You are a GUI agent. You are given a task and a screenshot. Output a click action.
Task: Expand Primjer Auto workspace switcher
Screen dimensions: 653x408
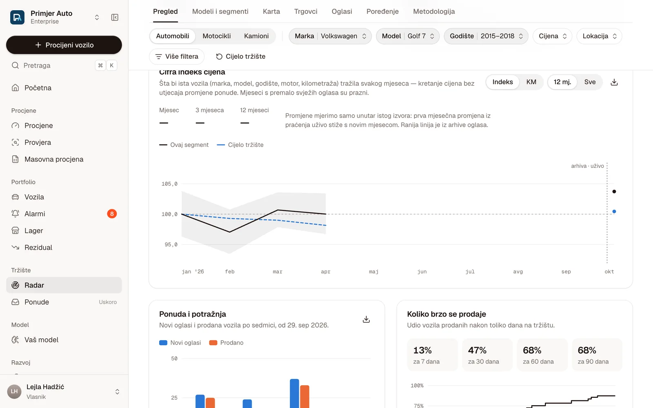tap(97, 17)
